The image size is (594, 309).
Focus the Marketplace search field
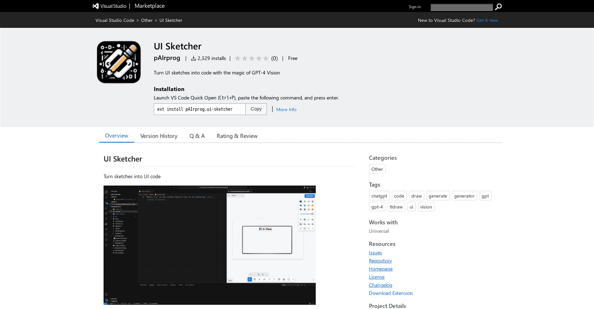pos(461,7)
